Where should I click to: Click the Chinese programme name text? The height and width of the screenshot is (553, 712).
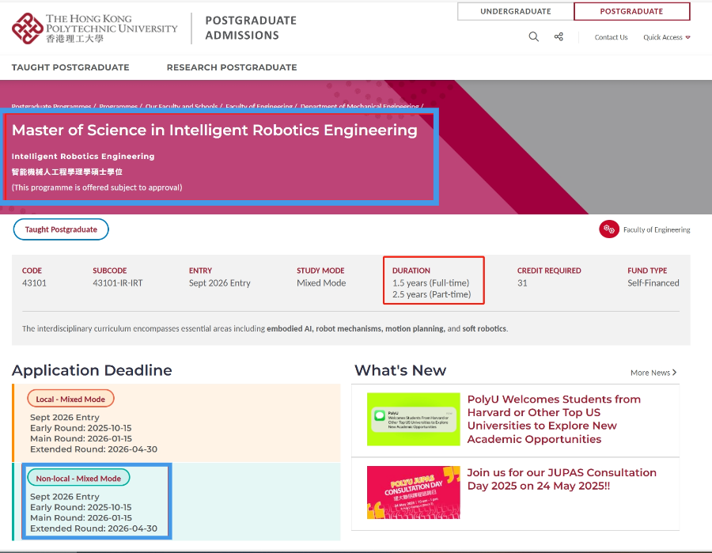coord(67,172)
